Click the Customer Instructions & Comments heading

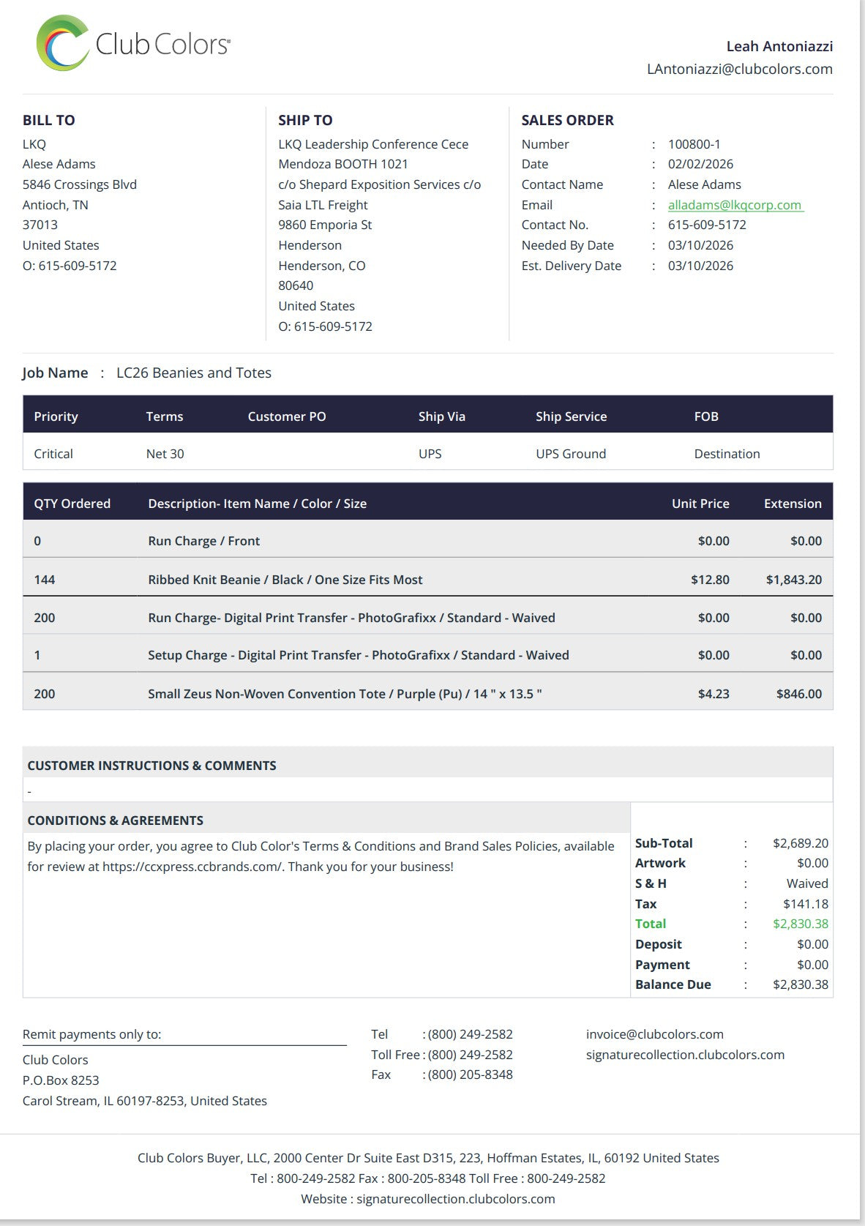pyautogui.click(x=151, y=766)
